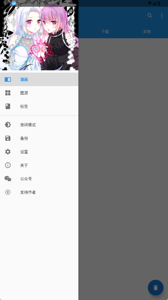Switch to the 下载 tab

click(x=105, y=32)
